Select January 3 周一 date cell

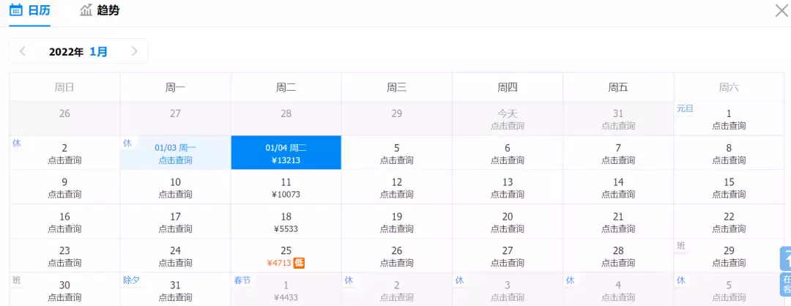point(175,153)
